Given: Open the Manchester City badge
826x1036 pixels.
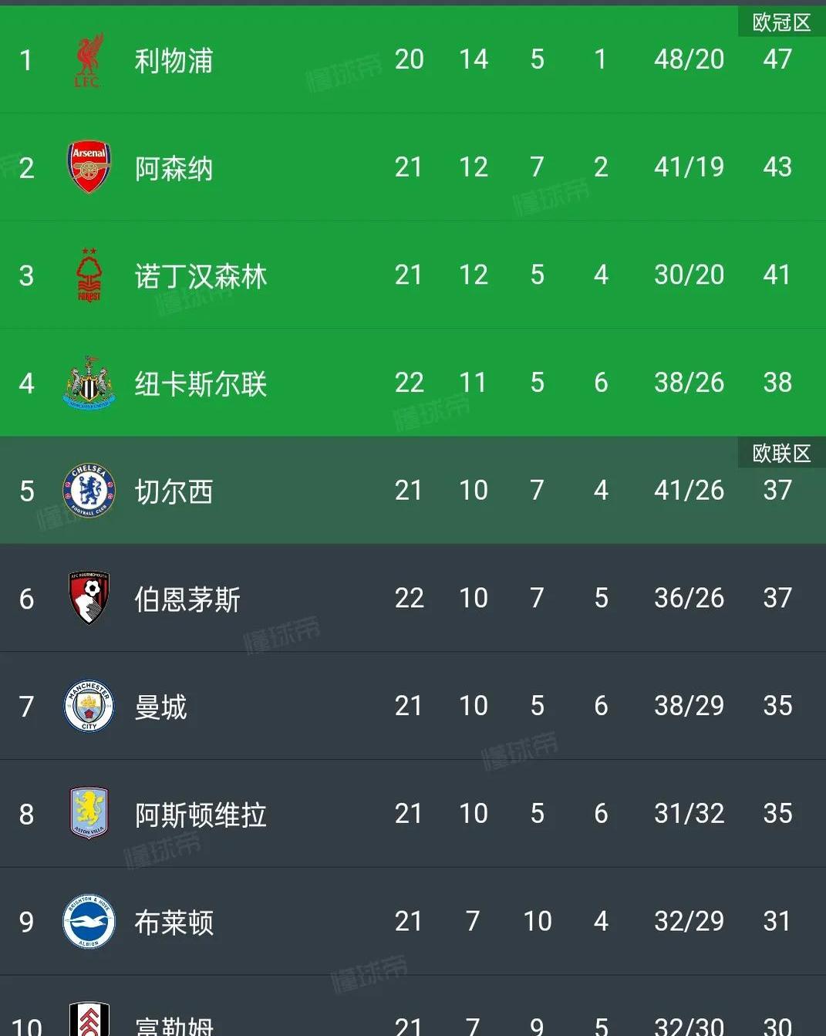Looking at the screenshot, I should click(x=89, y=706).
